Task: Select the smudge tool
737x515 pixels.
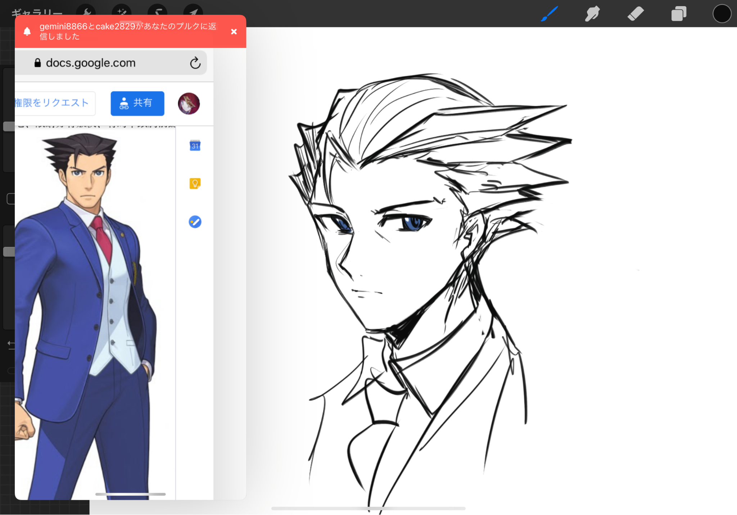Action: tap(592, 14)
